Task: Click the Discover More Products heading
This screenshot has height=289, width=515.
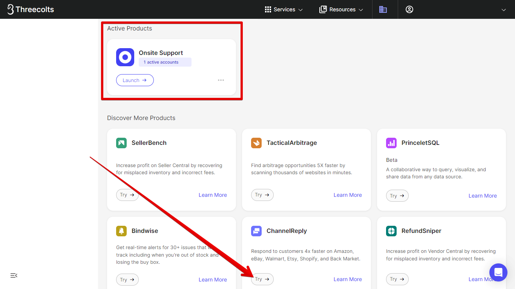Action: [141, 118]
